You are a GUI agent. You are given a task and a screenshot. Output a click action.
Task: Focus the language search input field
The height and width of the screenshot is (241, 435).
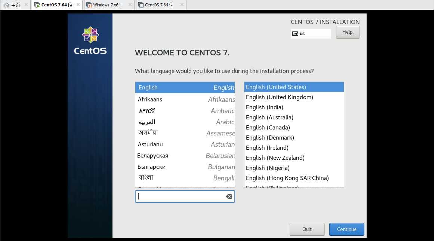(x=185, y=196)
